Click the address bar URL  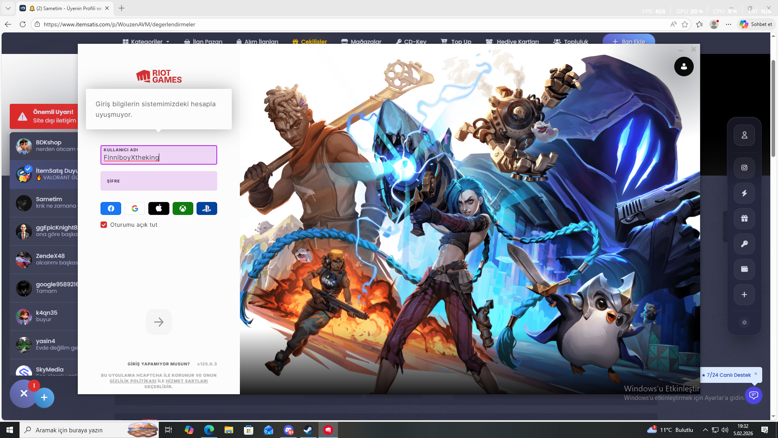pos(120,24)
